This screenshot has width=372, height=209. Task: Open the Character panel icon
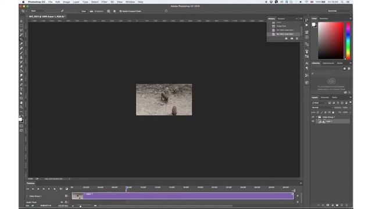point(307,63)
